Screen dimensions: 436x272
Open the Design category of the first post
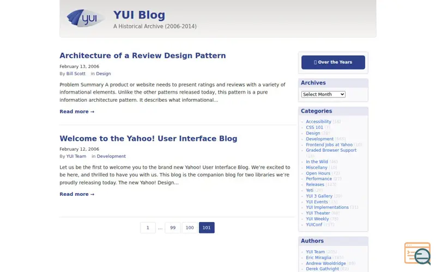pyautogui.click(x=104, y=73)
